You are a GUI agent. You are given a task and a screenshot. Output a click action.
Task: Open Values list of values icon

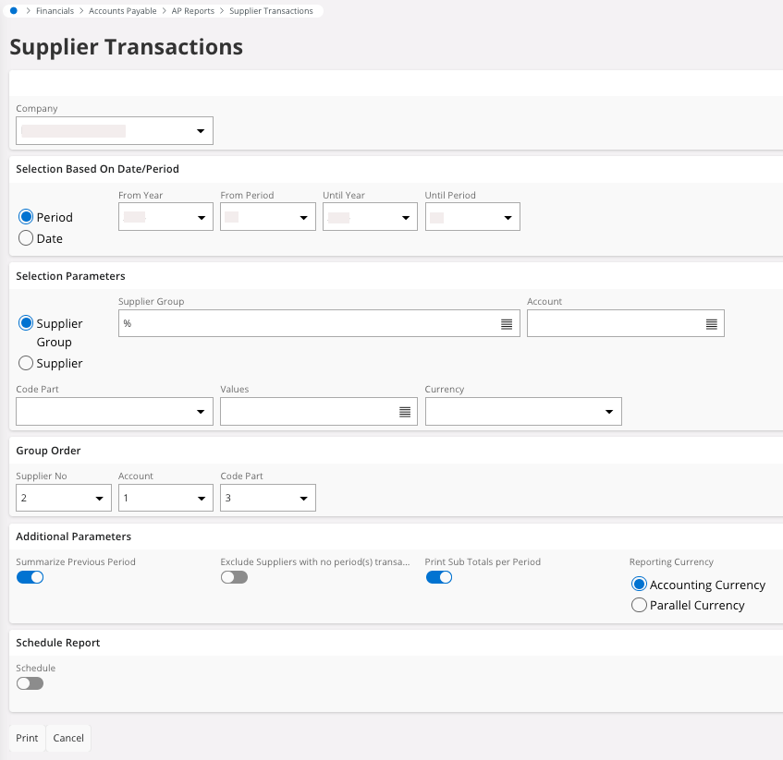[405, 413]
